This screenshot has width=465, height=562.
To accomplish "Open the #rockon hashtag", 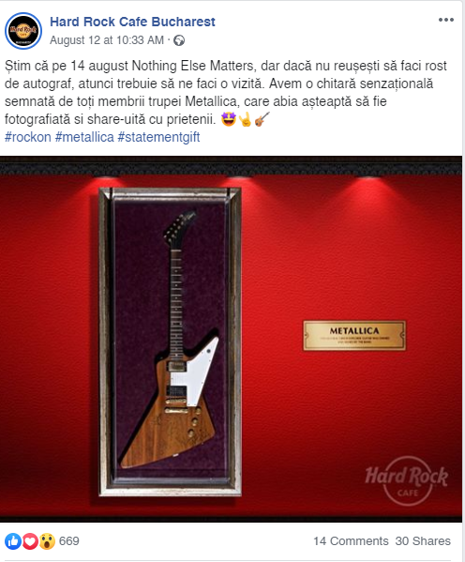I will point(27,137).
